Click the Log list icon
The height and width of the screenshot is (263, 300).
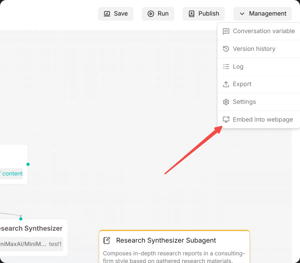(x=226, y=67)
